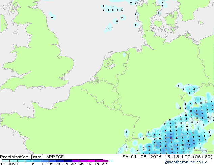The image size is (214, 165).
Task: Select the 5–10 mm legend color swatch
Action: click(x=37, y=161)
